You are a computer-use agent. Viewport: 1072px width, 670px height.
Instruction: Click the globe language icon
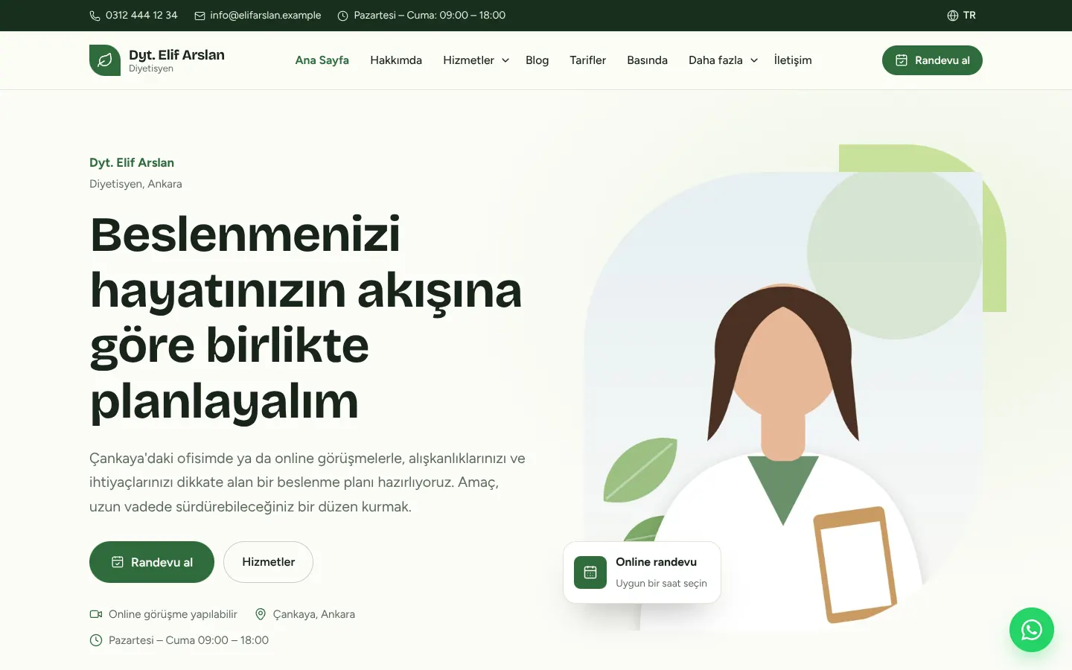[x=953, y=16]
